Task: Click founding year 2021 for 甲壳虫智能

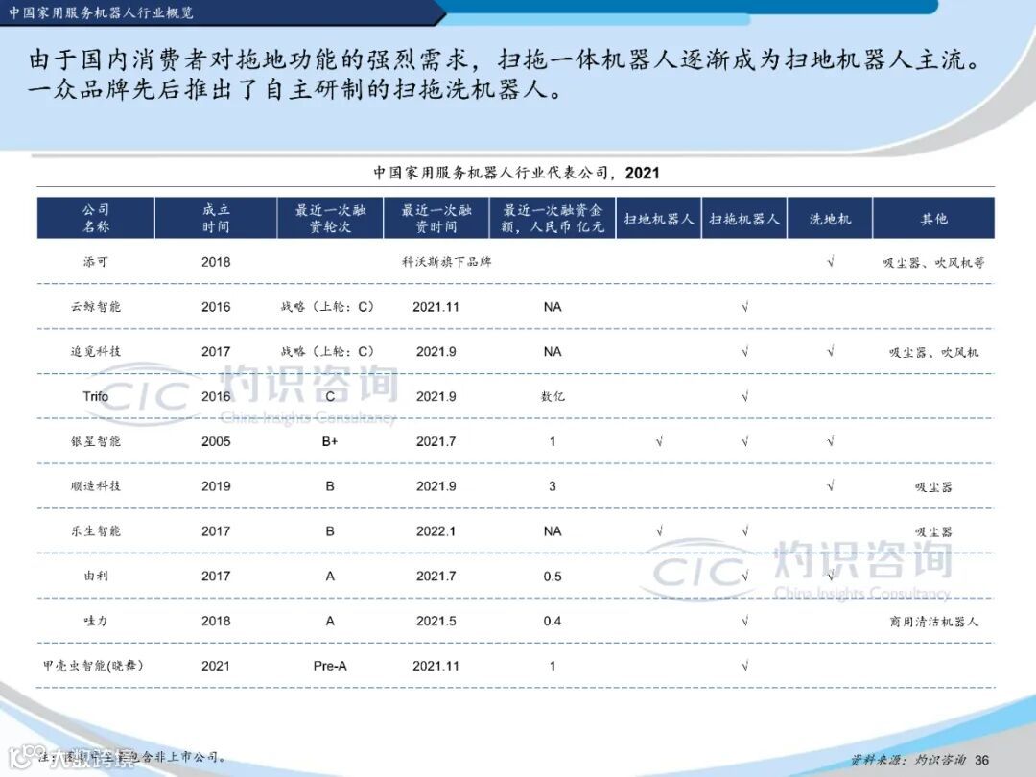Action: click(216, 666)
